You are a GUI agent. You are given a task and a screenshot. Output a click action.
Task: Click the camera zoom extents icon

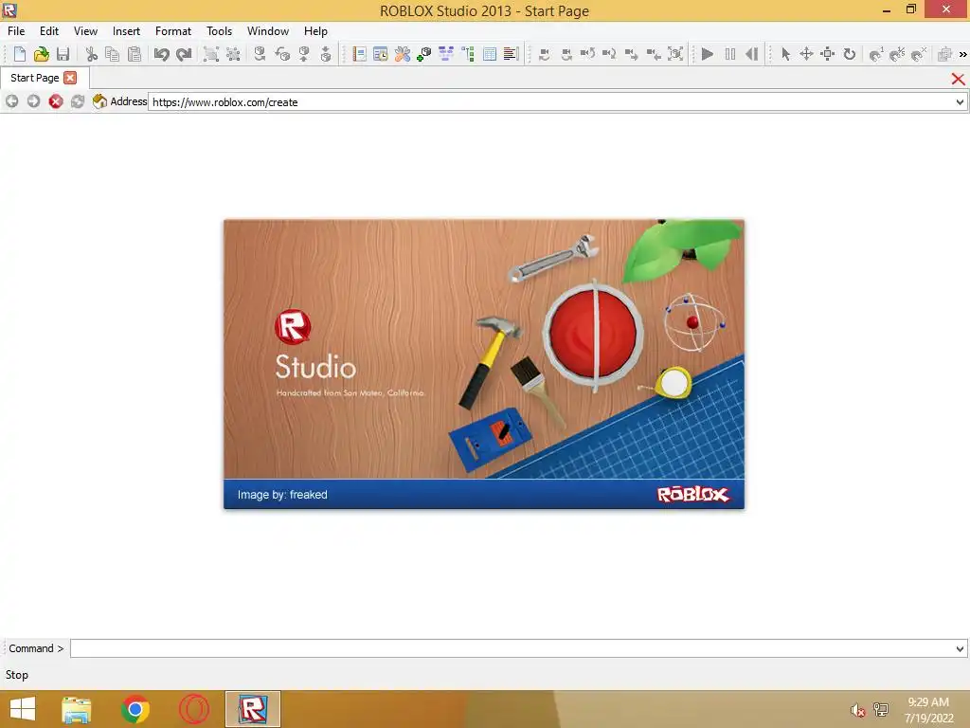tap(675, 54)
